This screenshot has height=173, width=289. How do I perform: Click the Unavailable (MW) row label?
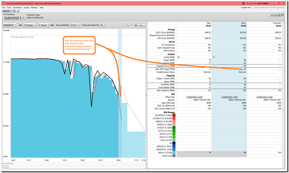167,87
